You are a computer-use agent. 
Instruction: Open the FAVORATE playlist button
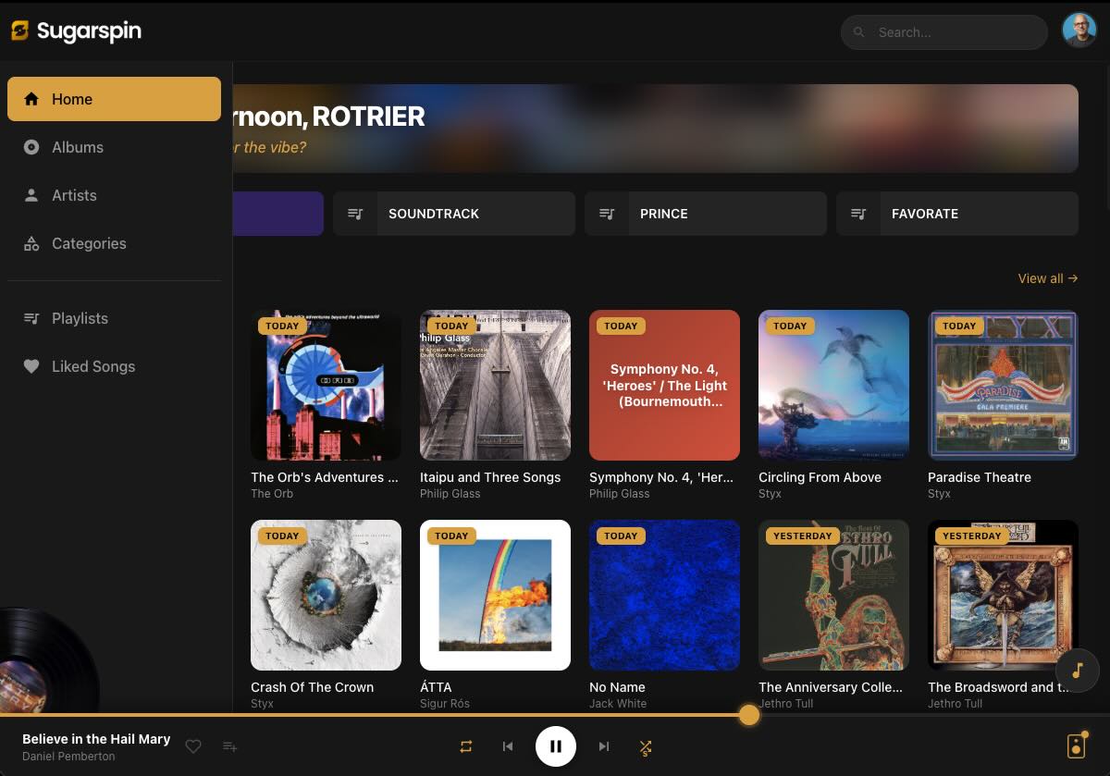957,214
